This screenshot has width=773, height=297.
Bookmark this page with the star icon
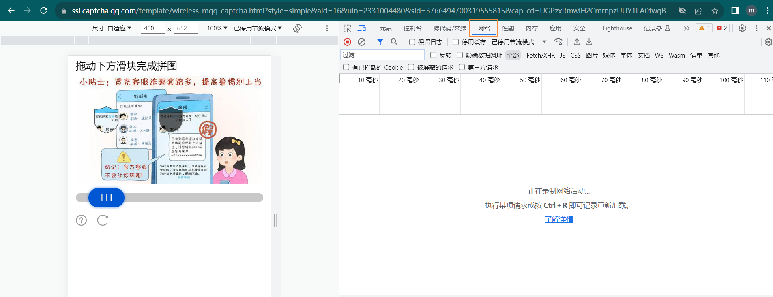click(x=715, y=11)
